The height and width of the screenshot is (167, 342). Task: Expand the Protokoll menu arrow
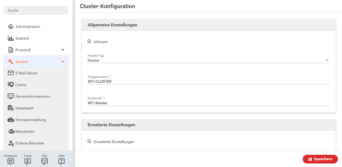63,50
